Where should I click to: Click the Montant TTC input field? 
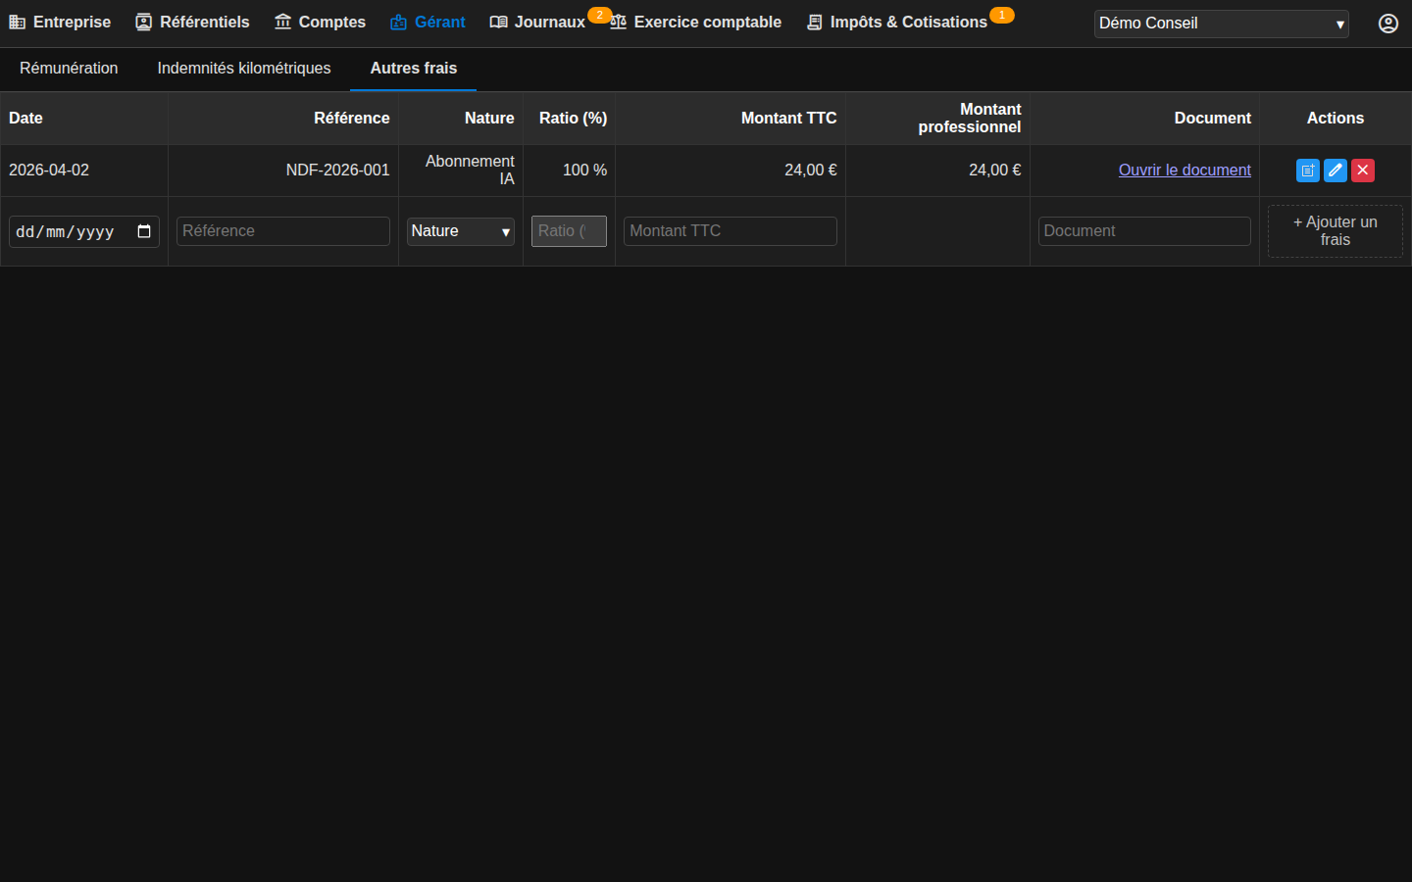pos(731,231)
